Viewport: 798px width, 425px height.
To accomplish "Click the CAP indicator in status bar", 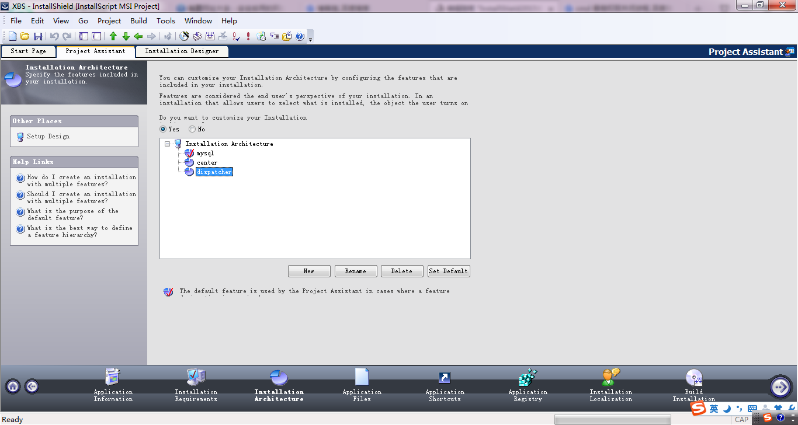I will coord(741,420).
